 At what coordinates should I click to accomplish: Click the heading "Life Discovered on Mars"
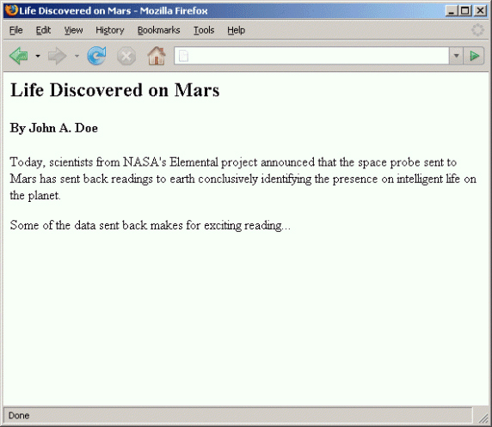point(115,90)
